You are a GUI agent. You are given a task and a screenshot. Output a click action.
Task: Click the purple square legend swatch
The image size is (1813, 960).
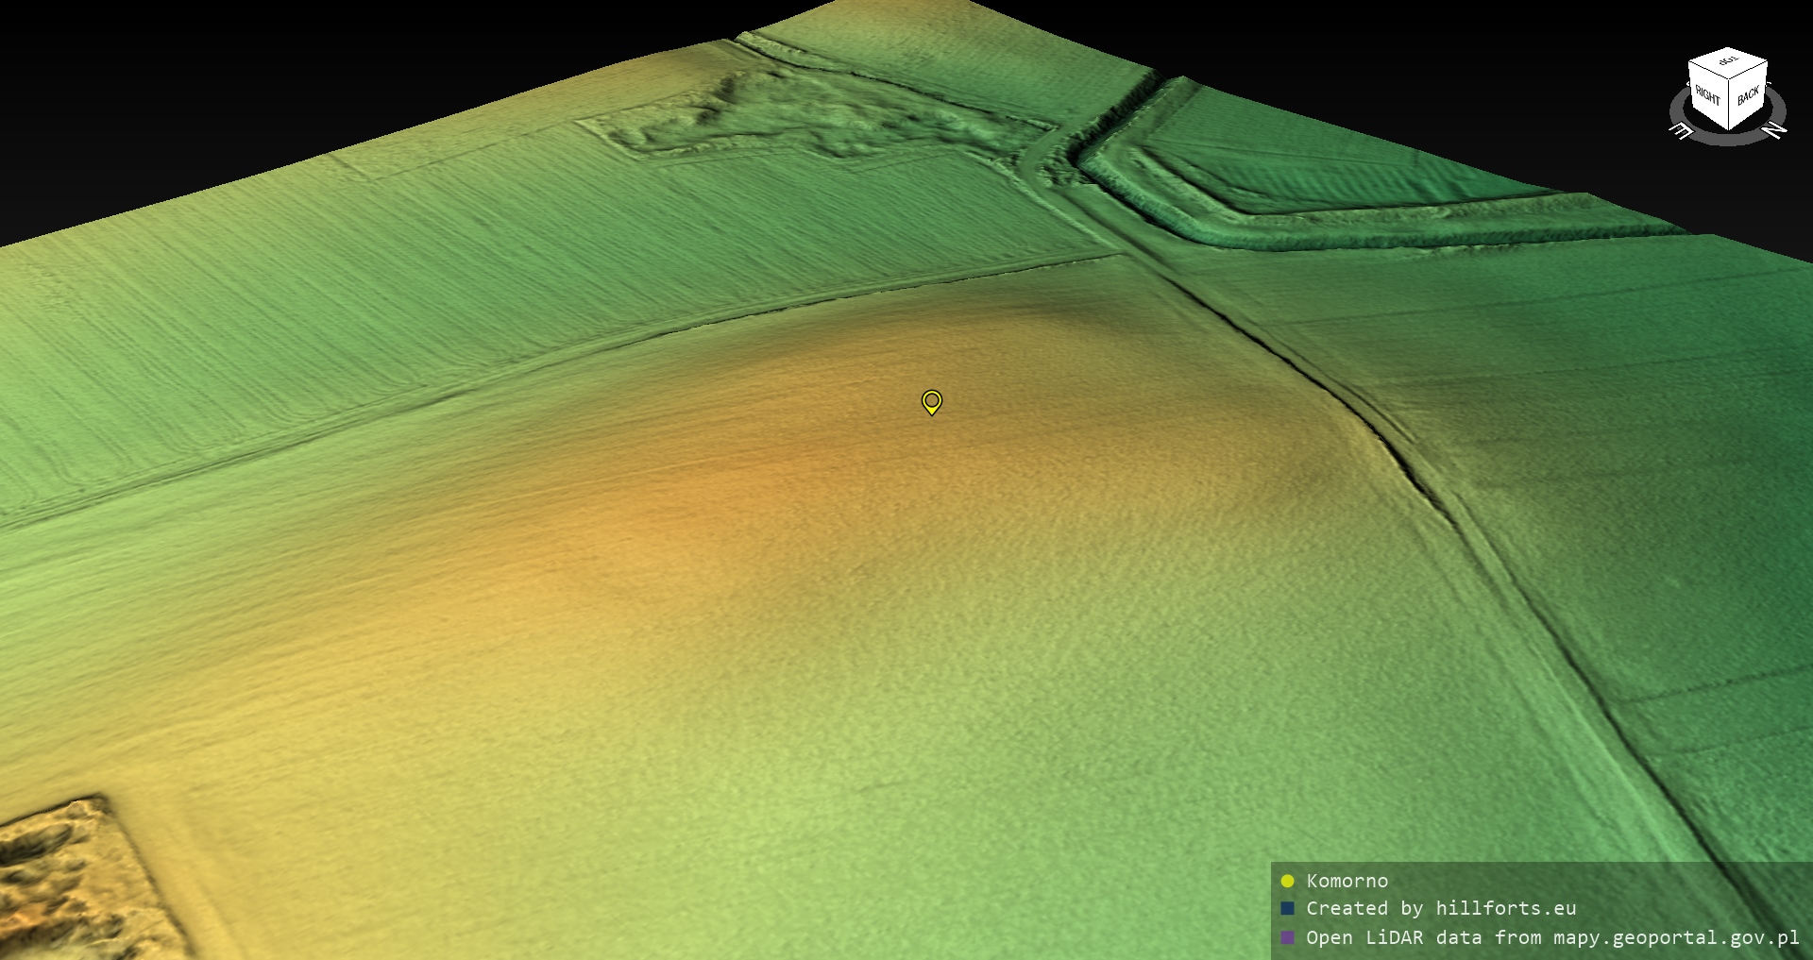click(x=1287, y=937)
